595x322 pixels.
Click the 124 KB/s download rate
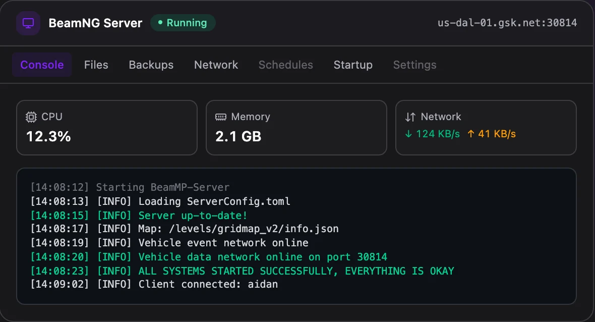[x=438, y=134]
